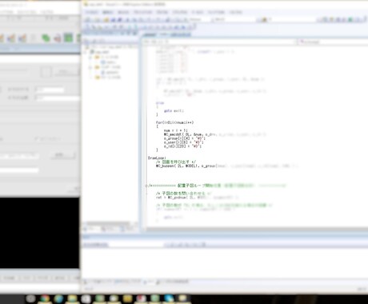This screenshot has width=368, height=304.
Task: Click the 'num = i + 1;' code line
Action: (176, 130)
